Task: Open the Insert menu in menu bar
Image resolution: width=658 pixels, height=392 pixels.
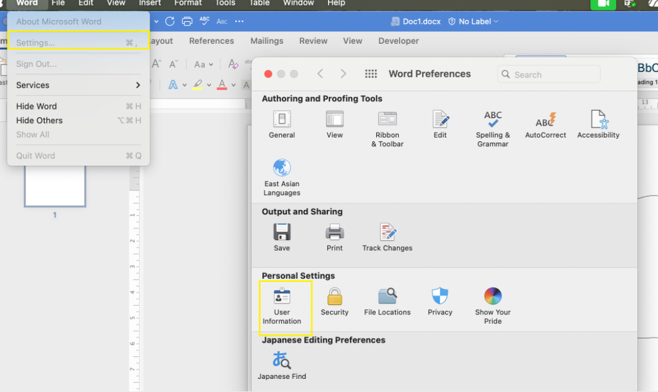Action: click(150, 3)
